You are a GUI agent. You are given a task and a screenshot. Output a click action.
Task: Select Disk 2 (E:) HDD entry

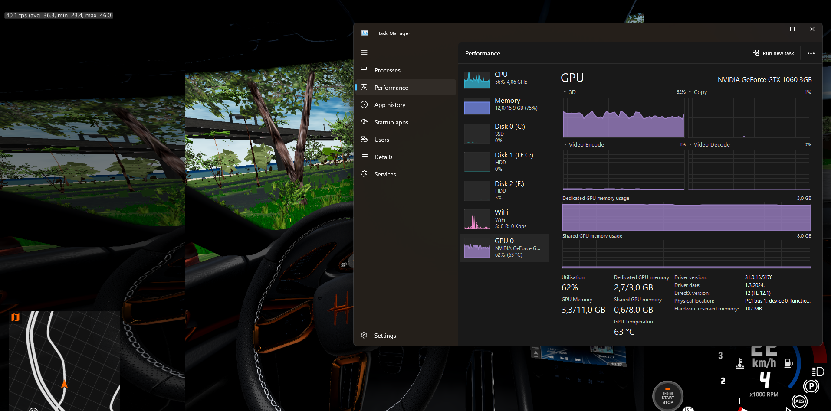tap(504, 190)
